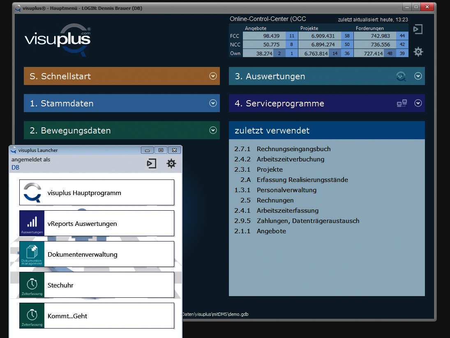Open 2.4.1 Arbeitszeiterfassung
450x338 pixels.
(277, 210)
